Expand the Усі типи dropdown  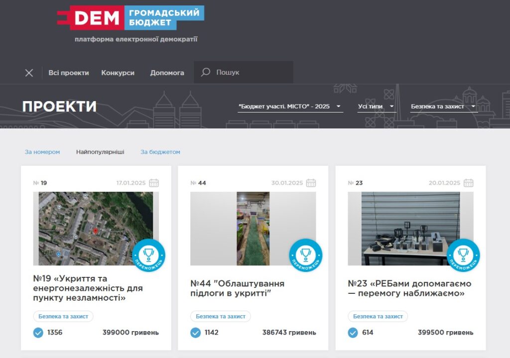click(376, 107)
